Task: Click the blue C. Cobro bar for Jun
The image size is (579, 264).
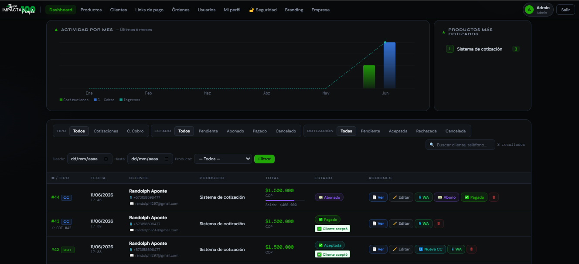Action: click(389, 65)
